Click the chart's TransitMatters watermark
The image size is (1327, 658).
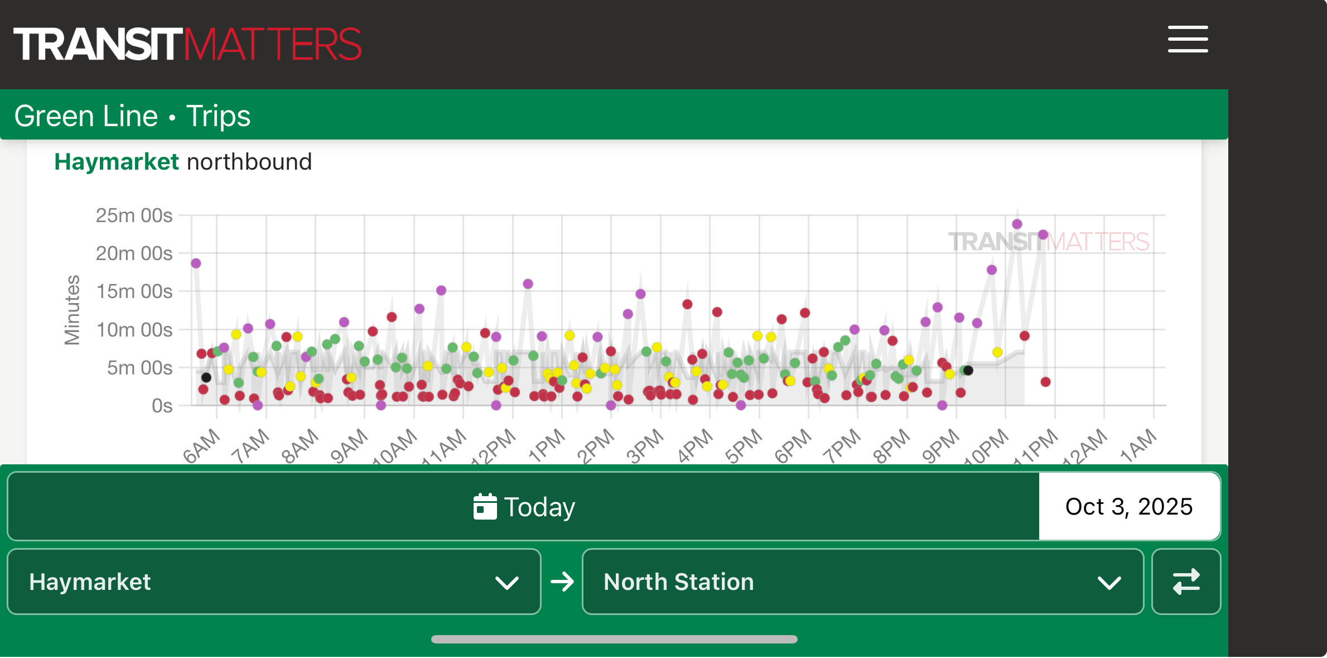pyautogui.click(x=1049, y=242)
